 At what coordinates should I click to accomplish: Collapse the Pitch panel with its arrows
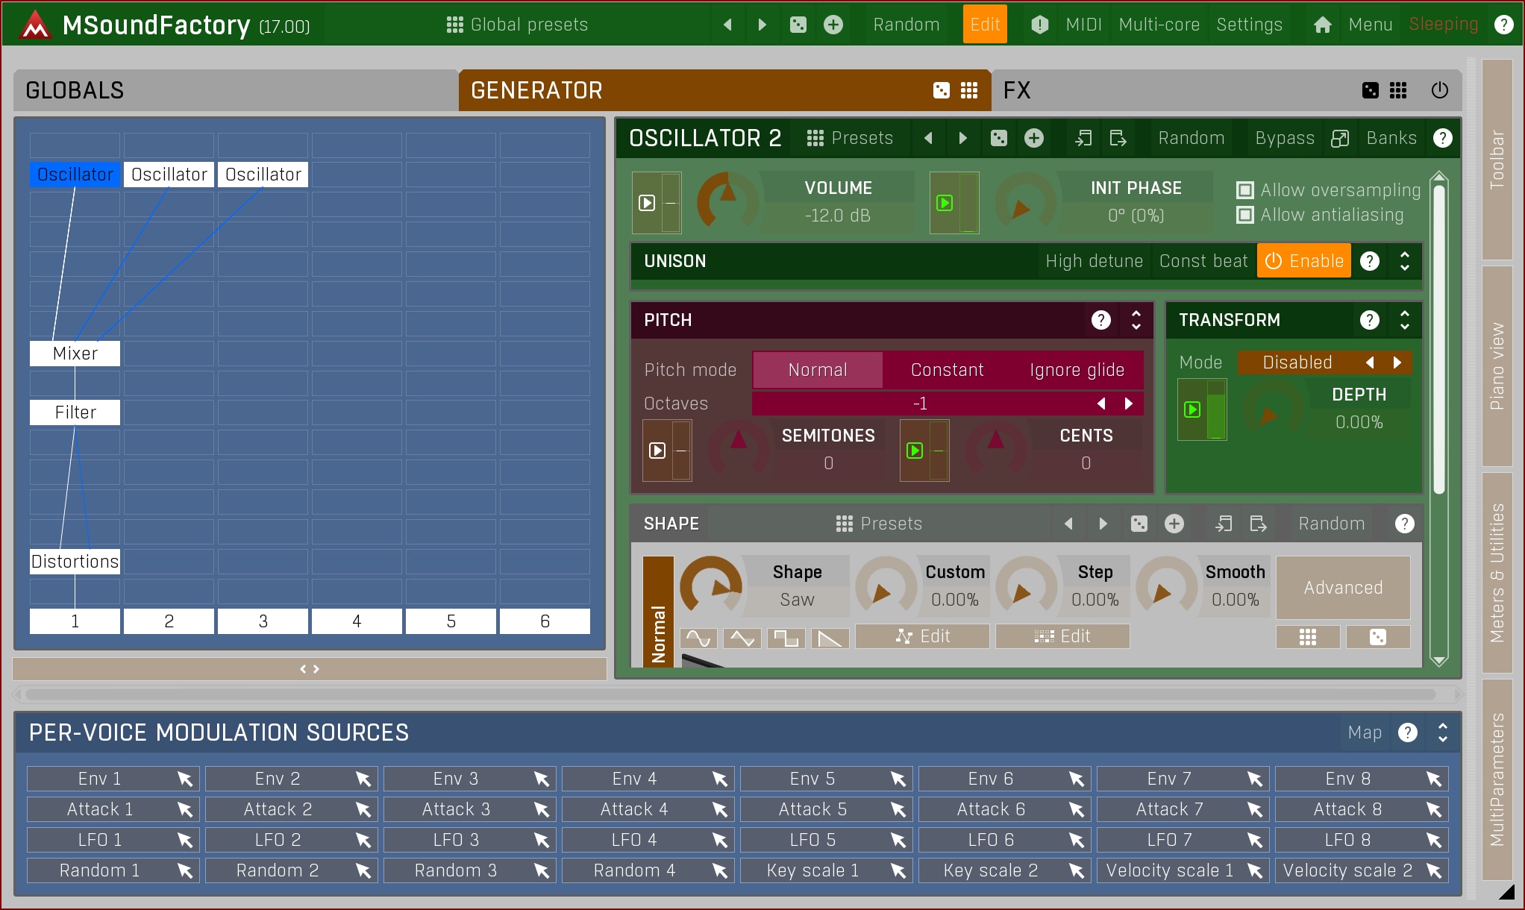click(1136, 320)
